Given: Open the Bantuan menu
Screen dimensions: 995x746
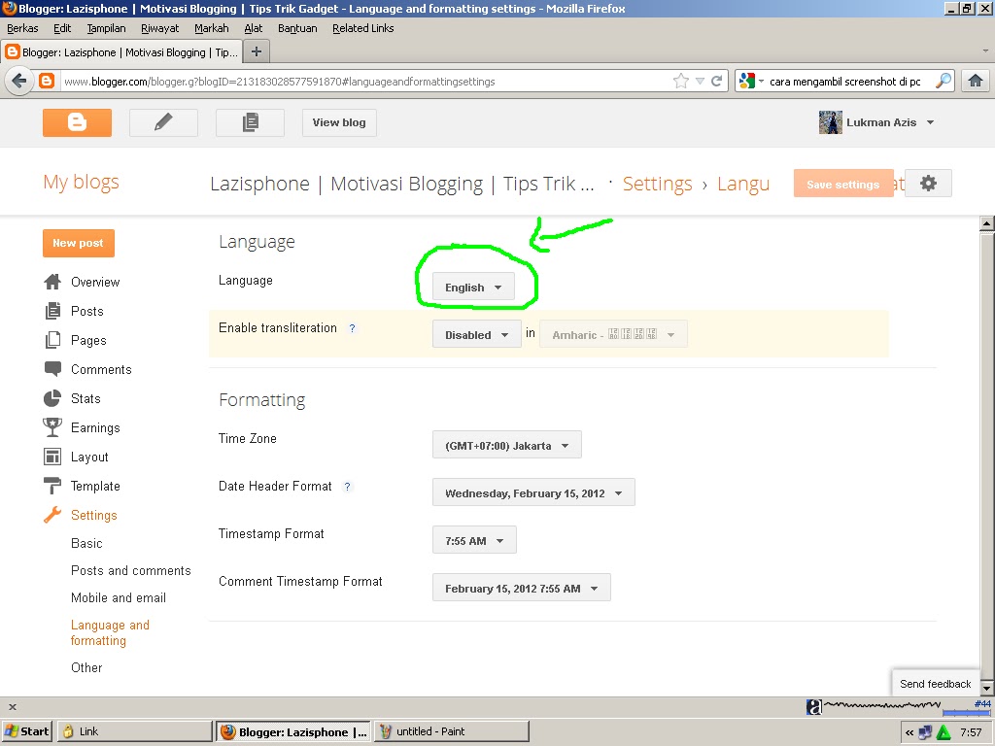Looking at the screenshot, I should point(297,28).
